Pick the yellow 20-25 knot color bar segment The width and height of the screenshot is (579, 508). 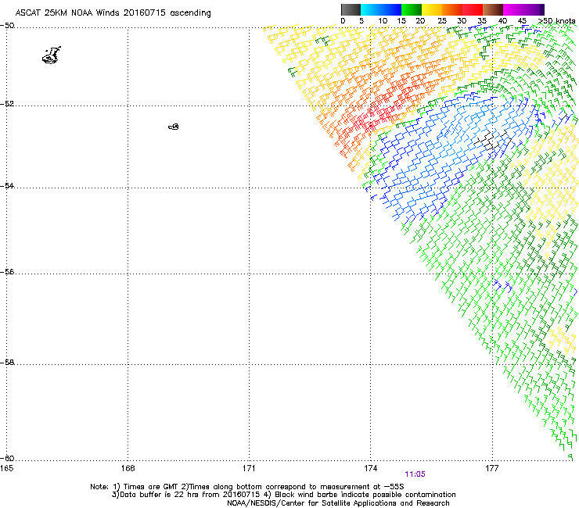[432, 9]
